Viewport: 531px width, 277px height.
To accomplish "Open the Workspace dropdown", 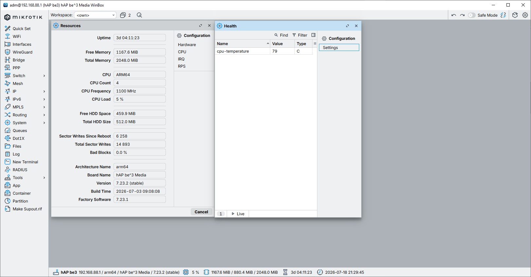I will tap(95, 15).
